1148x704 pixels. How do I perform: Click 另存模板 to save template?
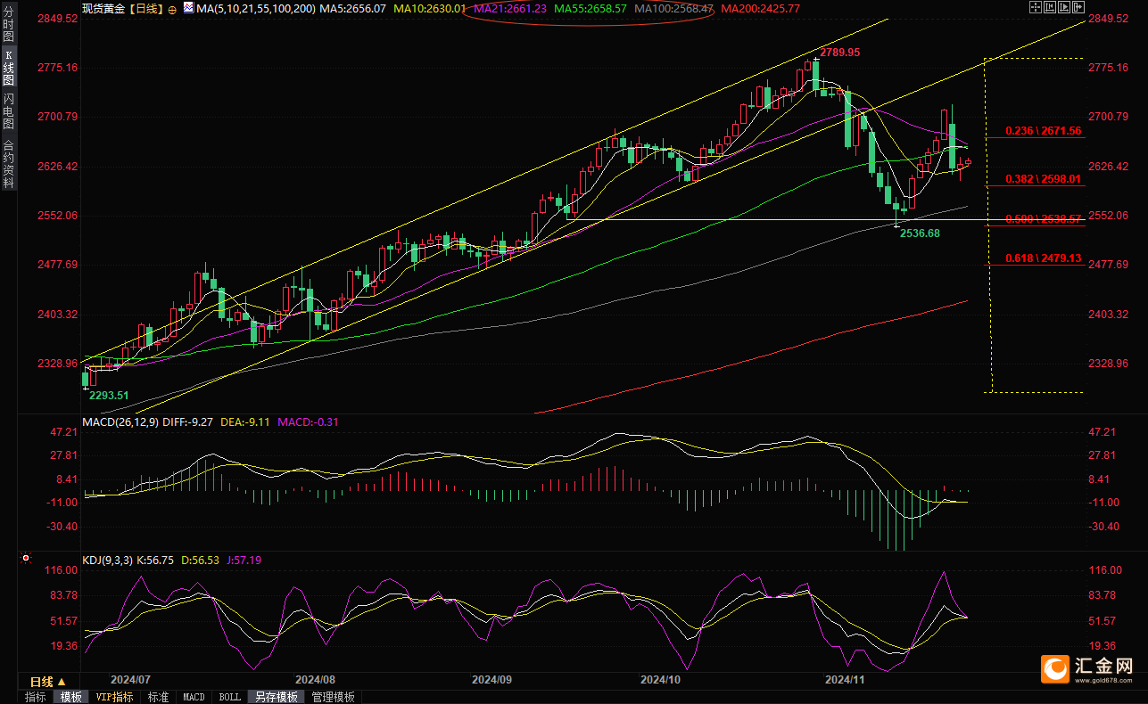pos(275,697)
